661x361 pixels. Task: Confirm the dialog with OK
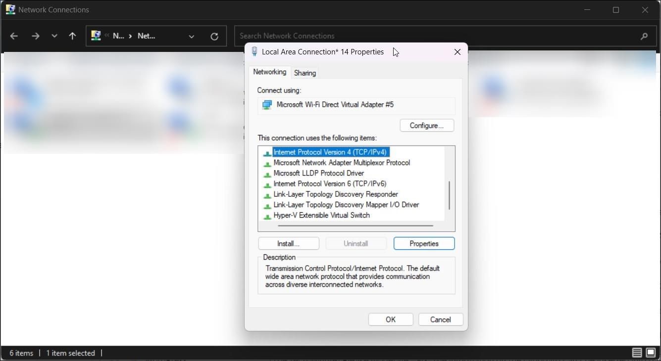tap(391, 319)
